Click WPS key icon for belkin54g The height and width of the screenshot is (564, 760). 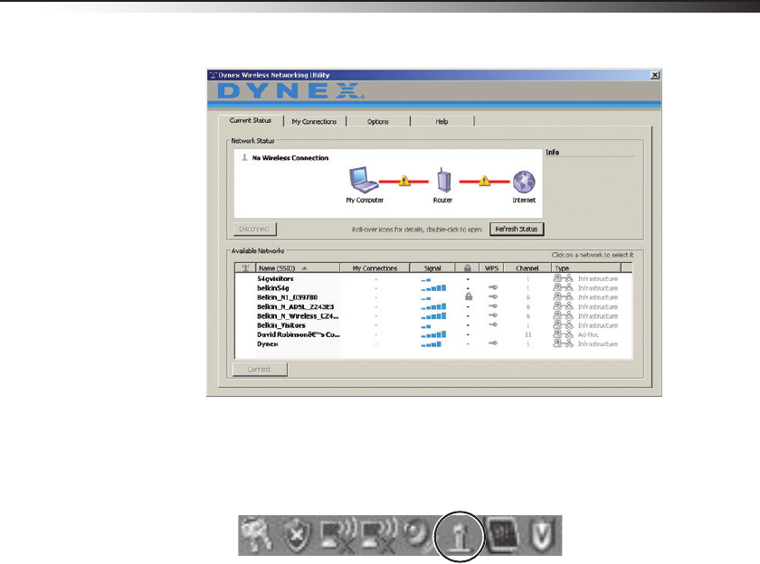(493, 287)
